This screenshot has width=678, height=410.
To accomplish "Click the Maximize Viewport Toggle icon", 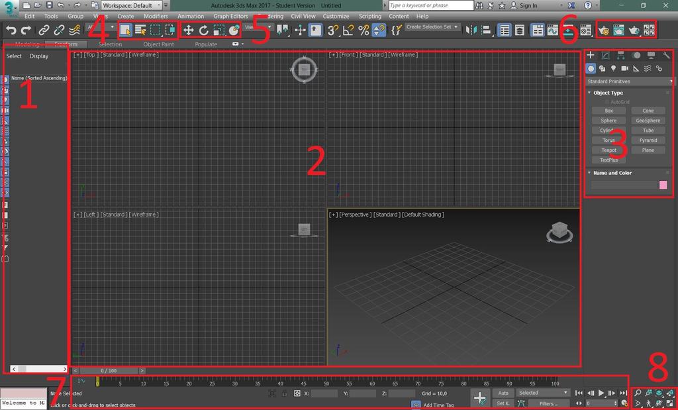I will 670,403.
